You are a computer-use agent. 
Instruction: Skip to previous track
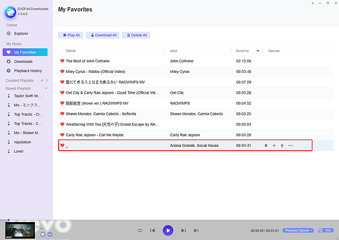[153, 230]
